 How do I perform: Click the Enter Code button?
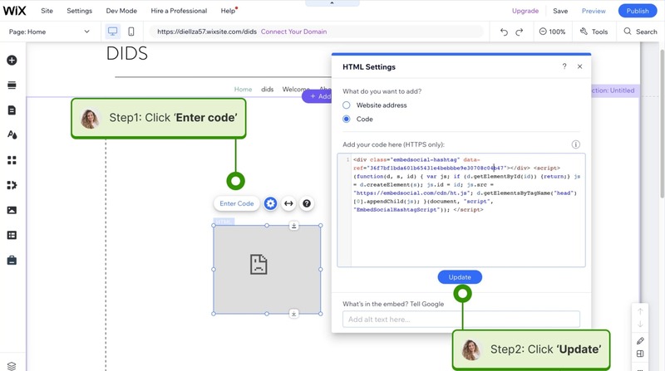[237, 203]
